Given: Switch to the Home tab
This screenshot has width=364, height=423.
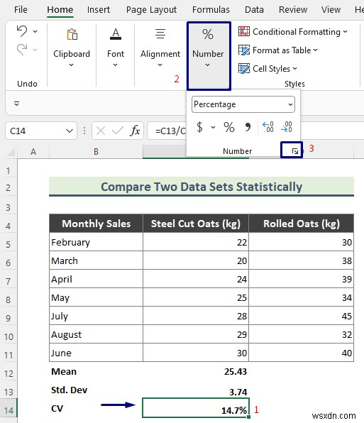Looking at the screenshot, I should coord(60,10).
